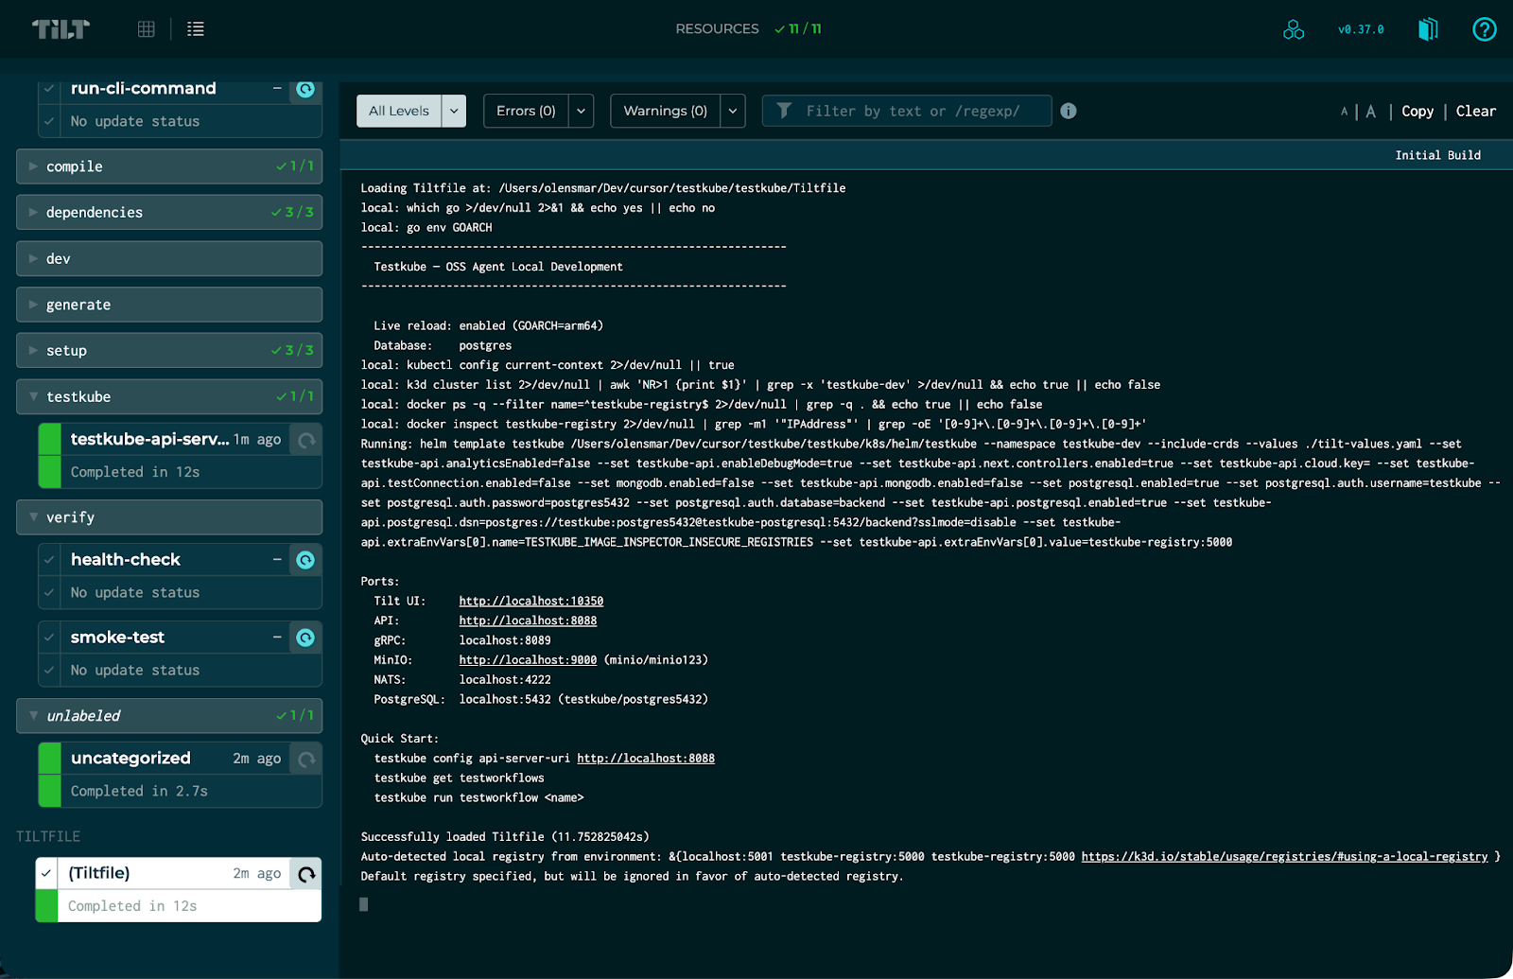1513x979 pixels.
Task: Toggle health-check No update status checkbox
Action: [49, 592]
